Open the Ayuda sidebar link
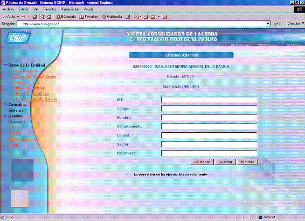The width and height of the screenshot is (305, 221). point(14,133)
